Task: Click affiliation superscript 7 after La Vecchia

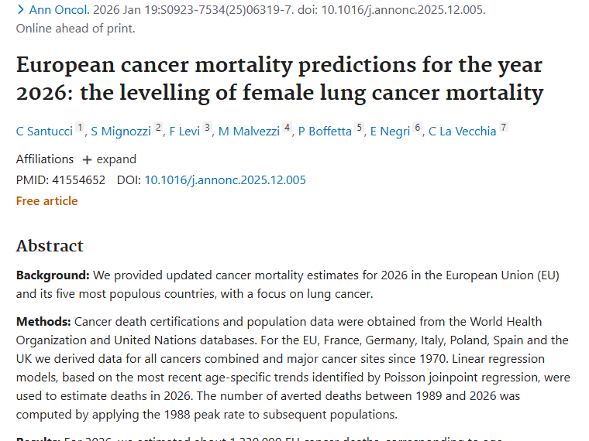Action: [504, 128]
